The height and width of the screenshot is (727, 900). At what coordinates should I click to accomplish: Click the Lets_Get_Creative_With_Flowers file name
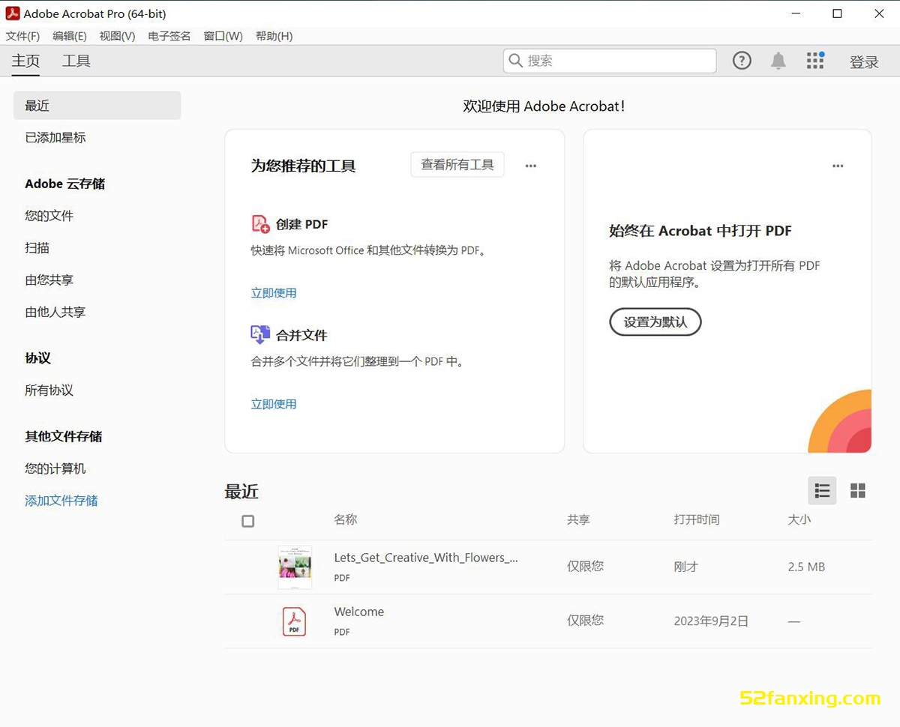(426, 558)
